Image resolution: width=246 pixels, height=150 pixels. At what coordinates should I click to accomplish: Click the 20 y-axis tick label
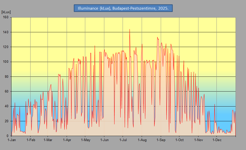tap(6, 121)
